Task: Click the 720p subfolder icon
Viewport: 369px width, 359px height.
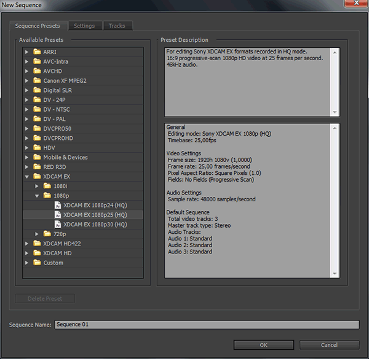Action: [x=47, y=234]
